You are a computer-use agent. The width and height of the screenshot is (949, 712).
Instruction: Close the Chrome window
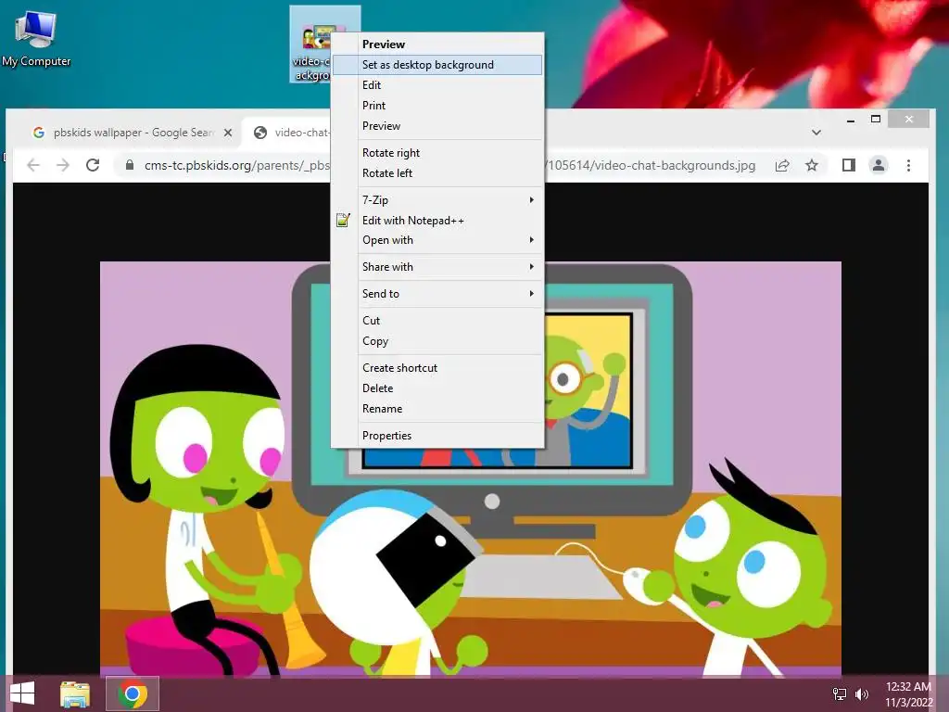coord(908,120)
